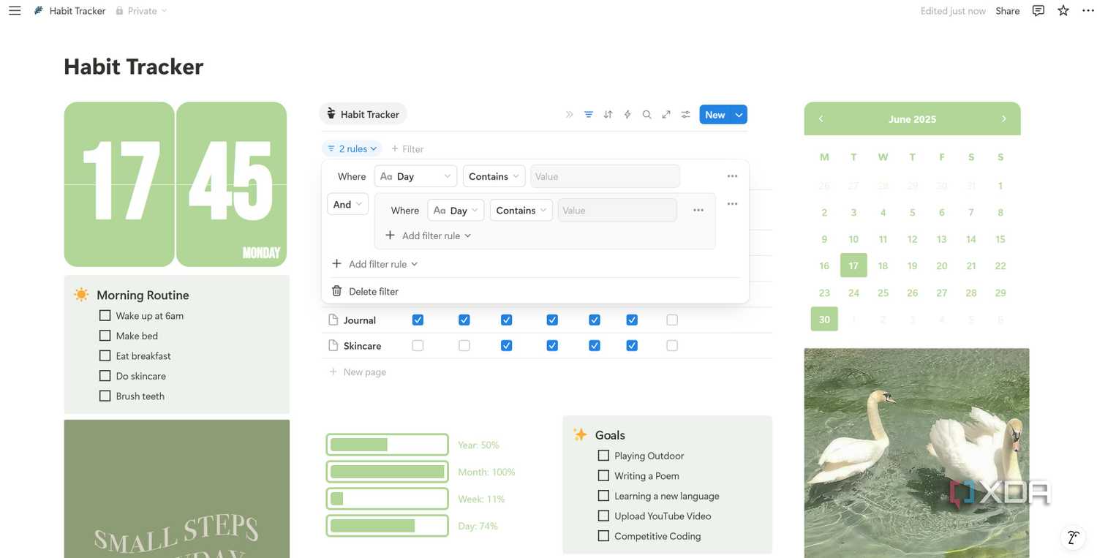Go to previous month in calendar
The image size is (1097, 558).
[821, 118]
